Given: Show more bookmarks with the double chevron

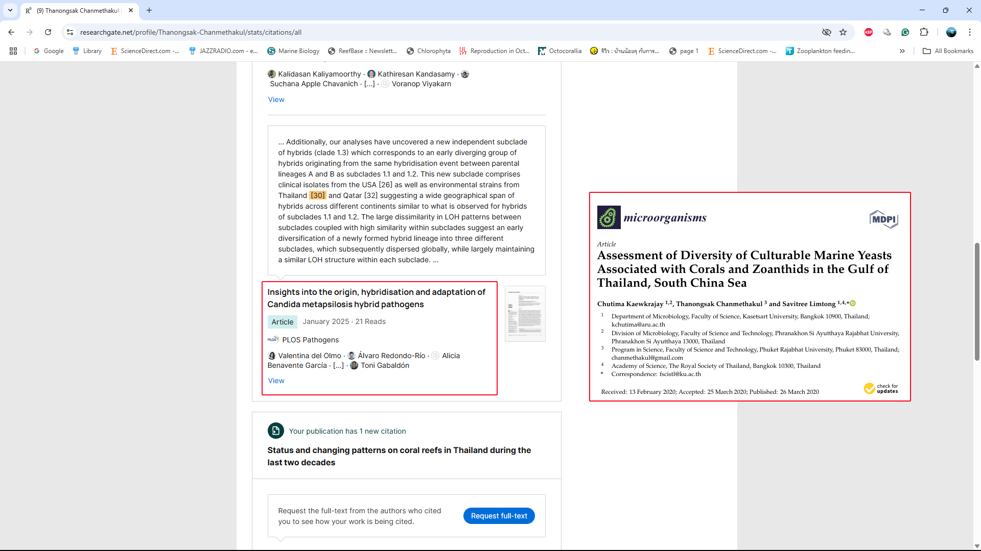Looking at the screenshot, I should 902,51.
